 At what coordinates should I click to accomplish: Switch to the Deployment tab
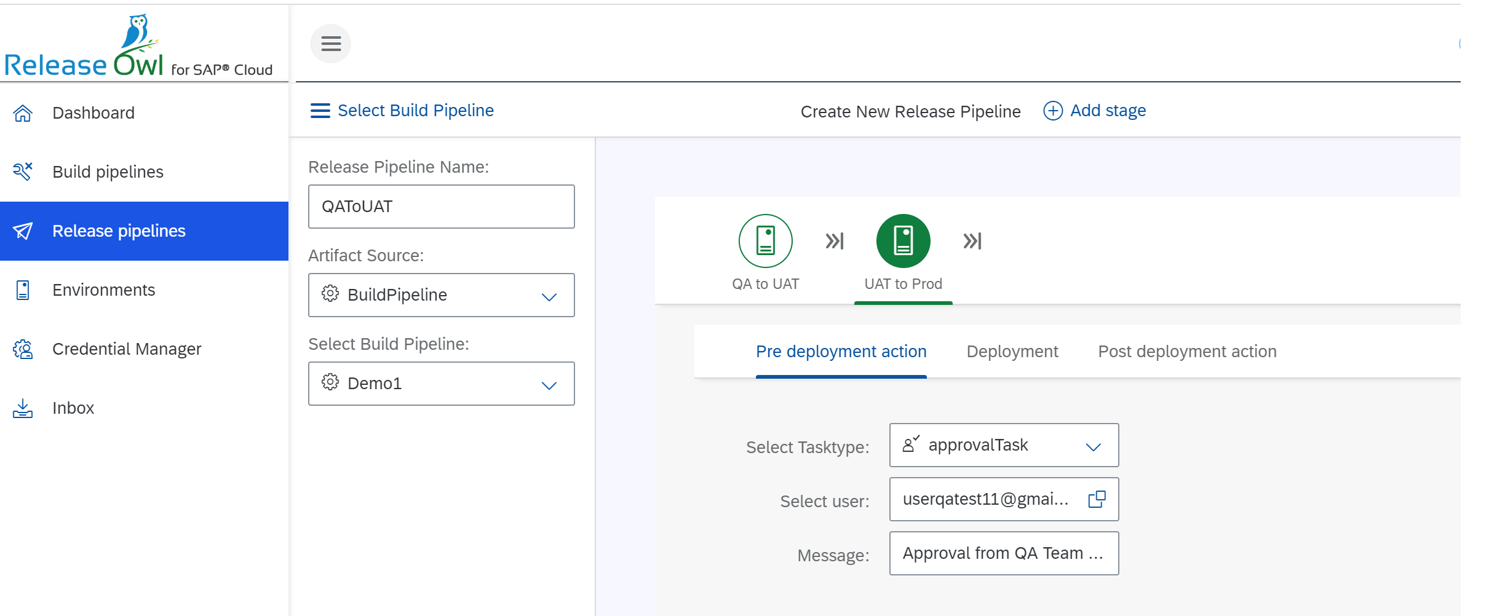tap(1012, 351)
